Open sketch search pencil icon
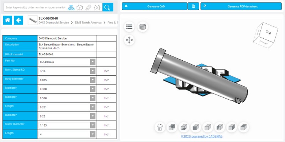285x142 pixels. 88,7
